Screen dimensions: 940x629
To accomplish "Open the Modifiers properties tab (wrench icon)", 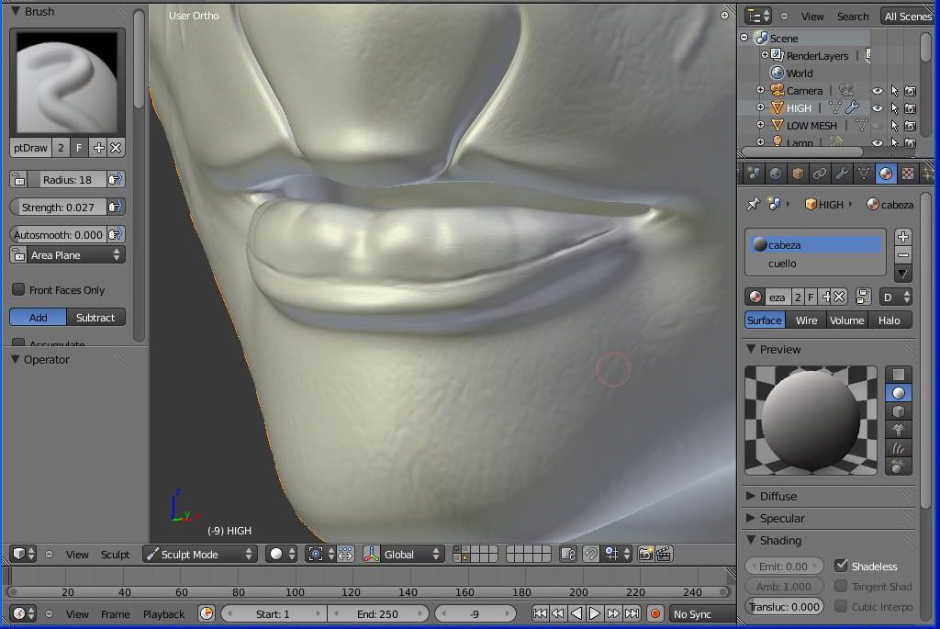I will coord(842,174).
